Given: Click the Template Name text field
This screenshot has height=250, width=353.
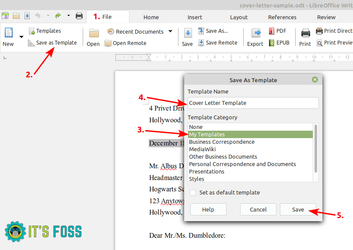Looking at the screenshot, I should (253, 103).
